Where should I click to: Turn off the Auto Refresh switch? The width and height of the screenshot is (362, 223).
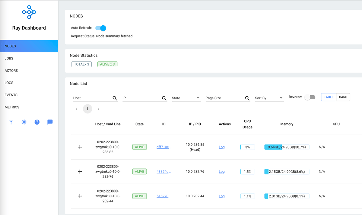[x=101, y=28]
